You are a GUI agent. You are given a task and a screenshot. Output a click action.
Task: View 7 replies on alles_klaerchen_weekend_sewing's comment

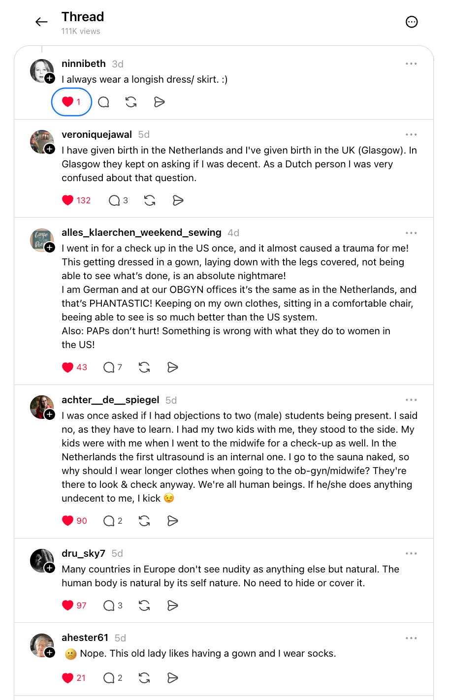[x=113, y=367]
